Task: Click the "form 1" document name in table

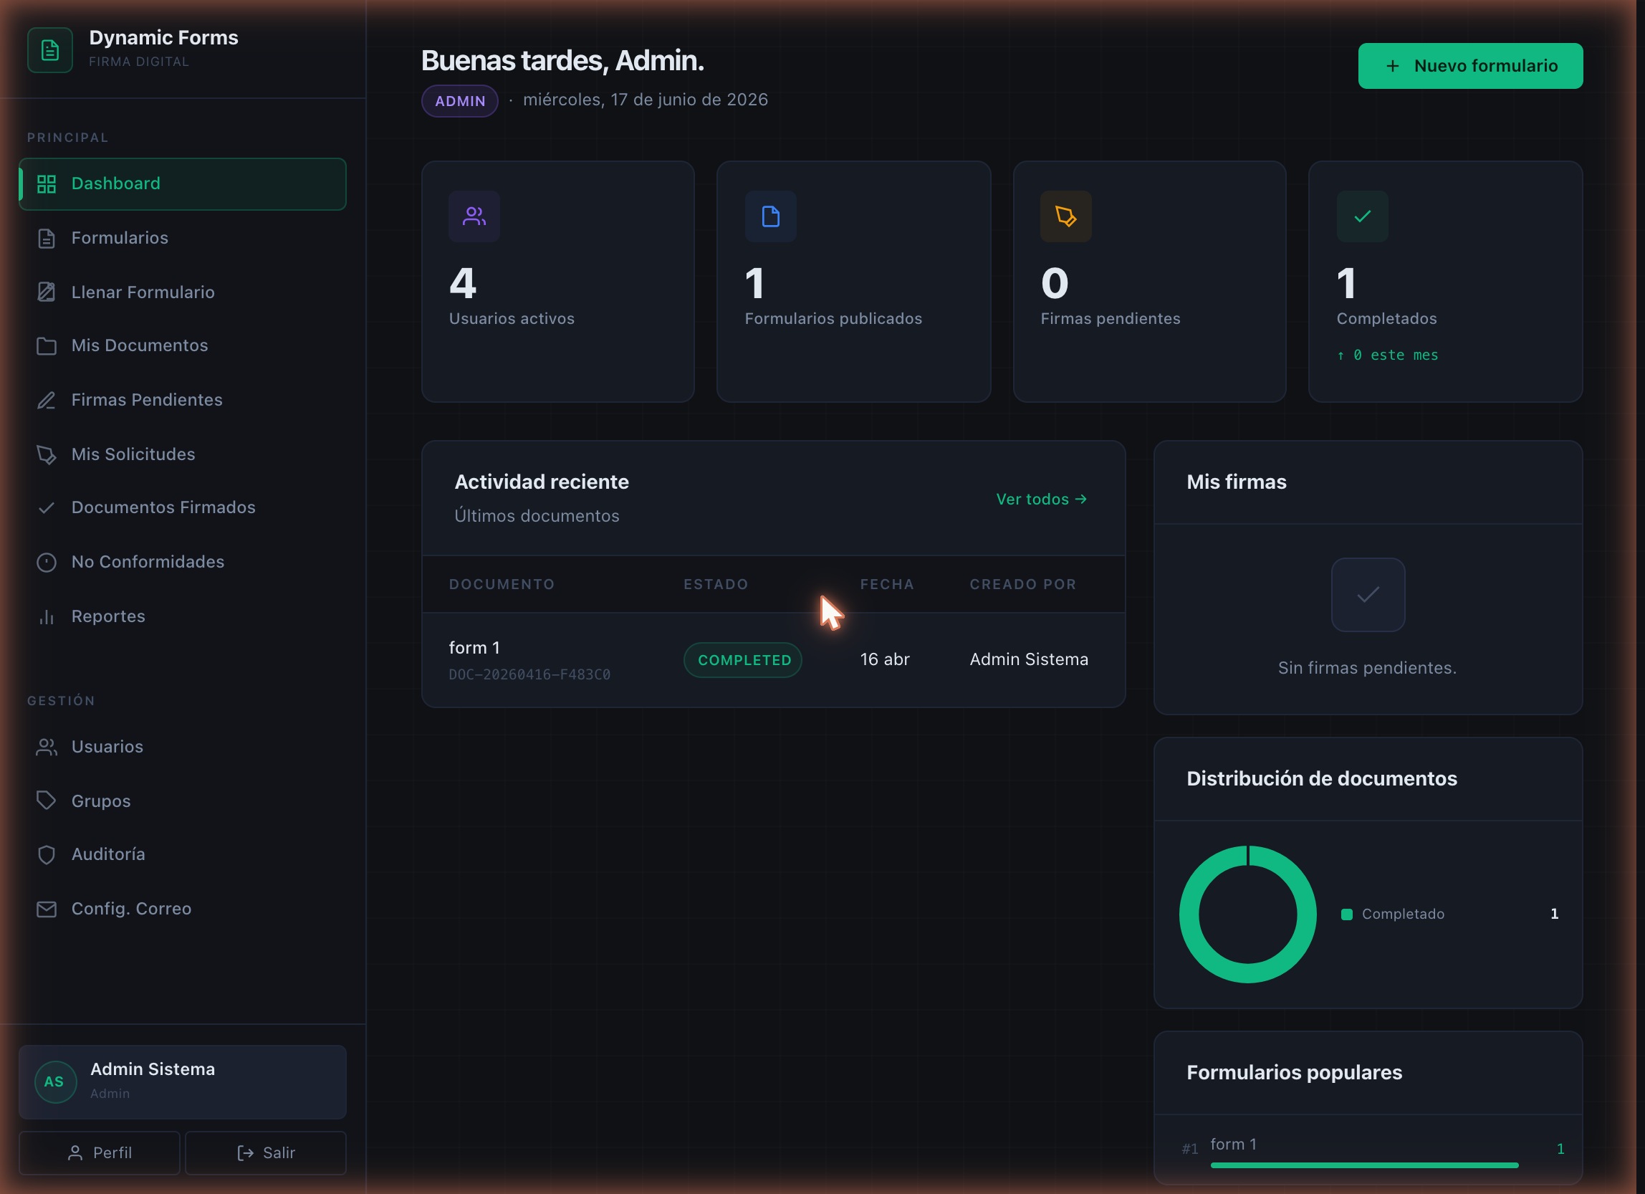Action: pos(474,648)
